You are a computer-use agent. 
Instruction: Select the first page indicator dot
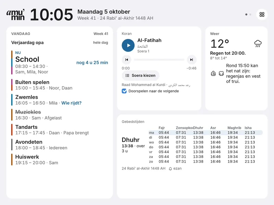coord(246,14)
